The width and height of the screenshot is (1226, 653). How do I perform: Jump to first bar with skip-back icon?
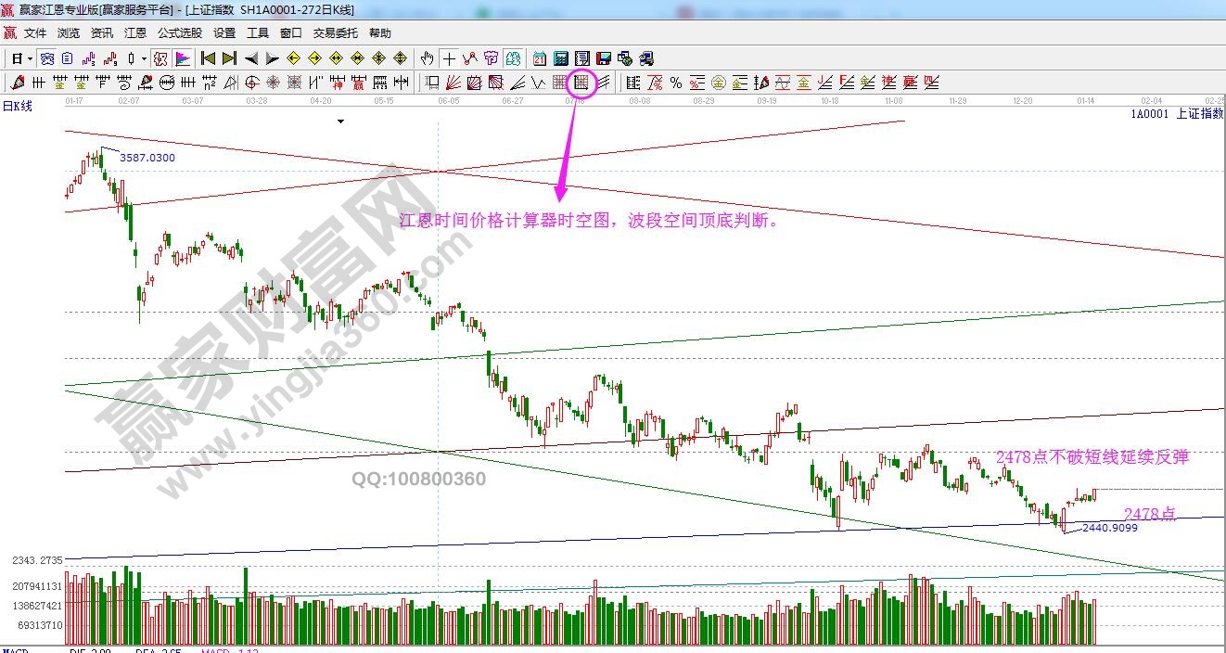(x=208, y=58)
